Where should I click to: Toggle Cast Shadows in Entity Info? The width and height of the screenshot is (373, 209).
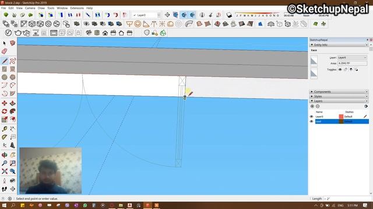tap(356, 70)
